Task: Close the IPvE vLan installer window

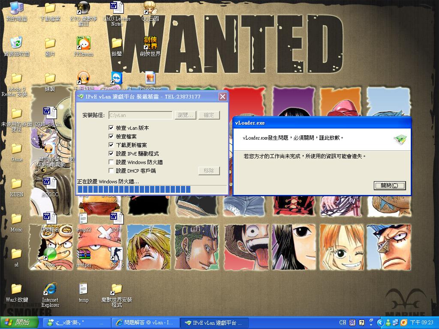Action: point(223,96)
